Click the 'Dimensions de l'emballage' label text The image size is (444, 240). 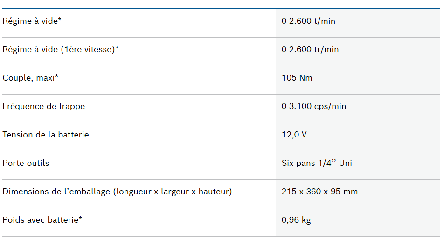56,192
